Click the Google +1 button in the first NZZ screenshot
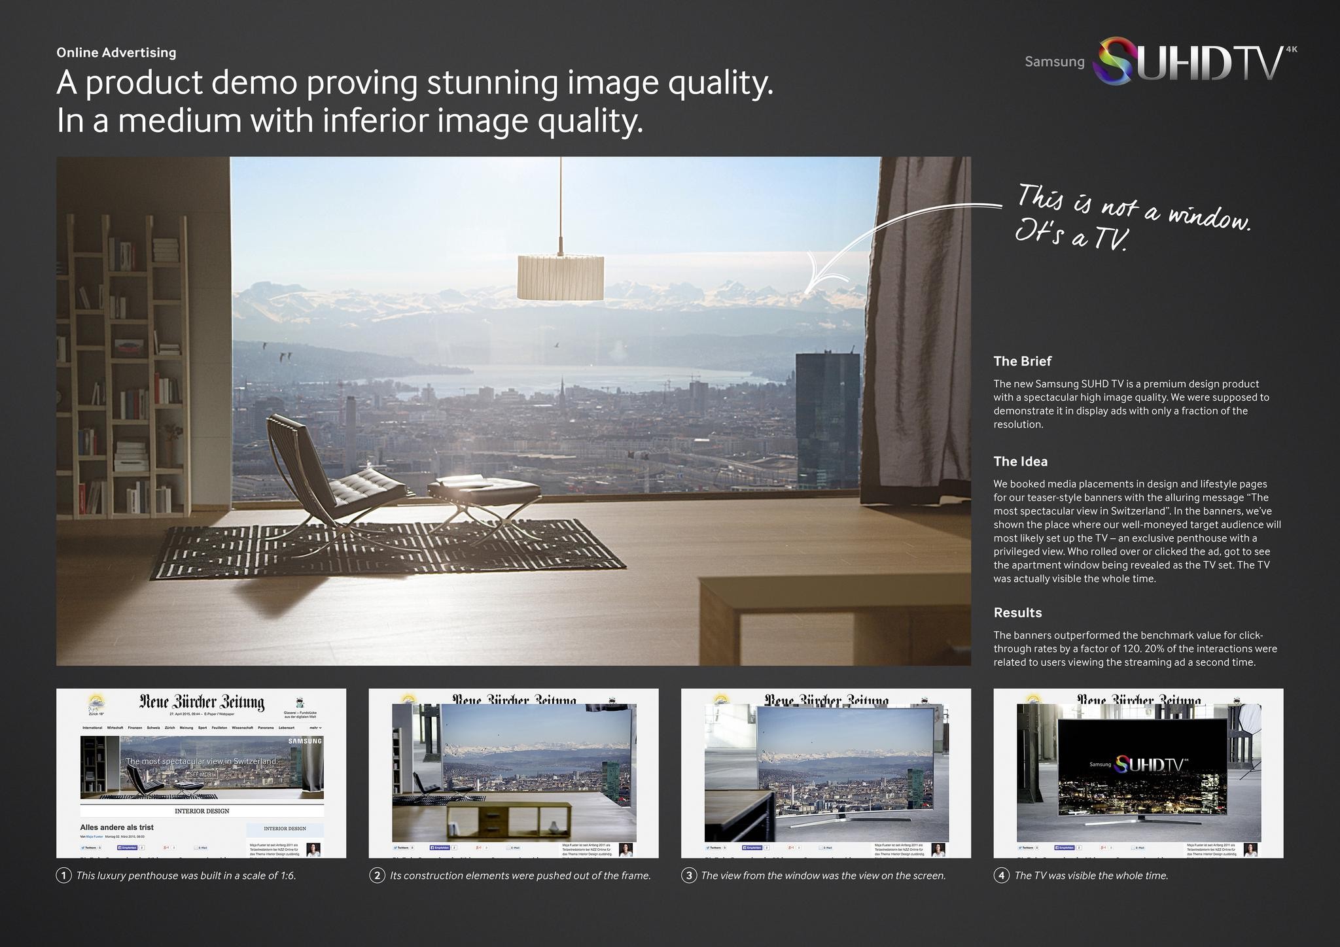The width and height of the screenshot is (1340, 947). pyautogui.click(x=166, y=848)
